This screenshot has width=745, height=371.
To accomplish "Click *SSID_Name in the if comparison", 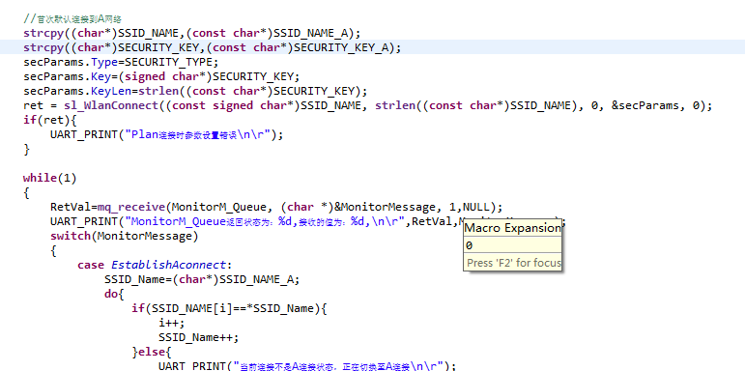I will pos(280,308).
